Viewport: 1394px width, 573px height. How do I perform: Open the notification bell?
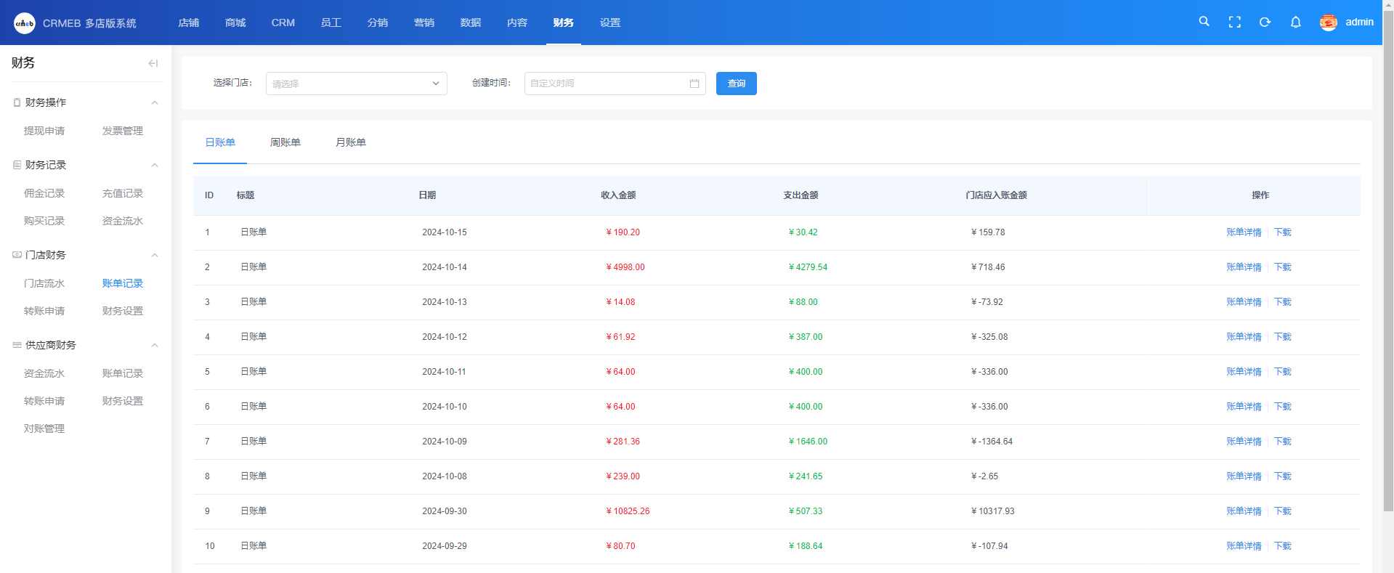(1295, 23)
